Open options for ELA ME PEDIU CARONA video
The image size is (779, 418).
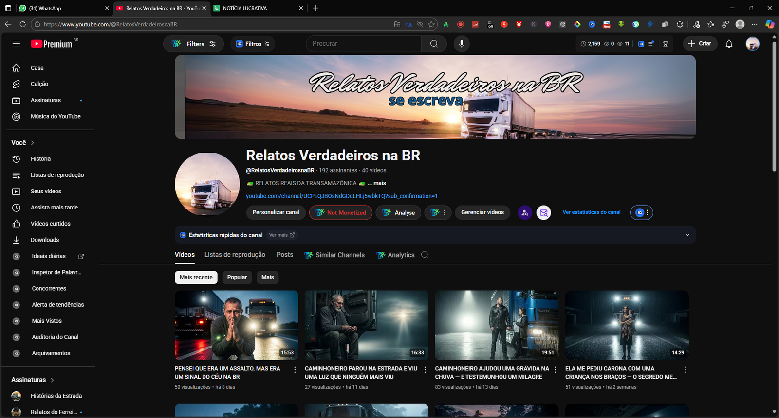click(x=686, y=370)
